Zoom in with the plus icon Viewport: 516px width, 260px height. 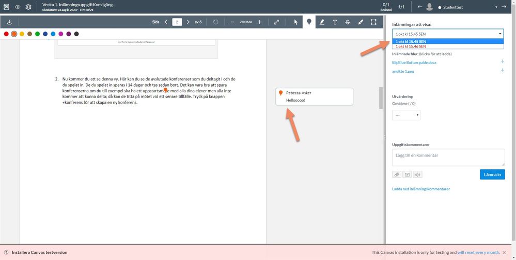click(x=259, y=22)
